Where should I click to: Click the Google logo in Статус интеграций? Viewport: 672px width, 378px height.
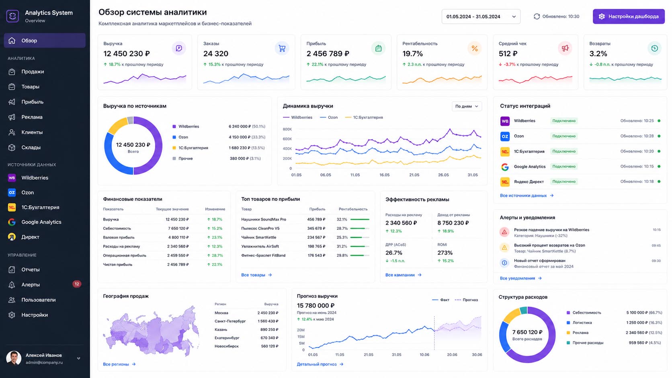coord(505,167)
